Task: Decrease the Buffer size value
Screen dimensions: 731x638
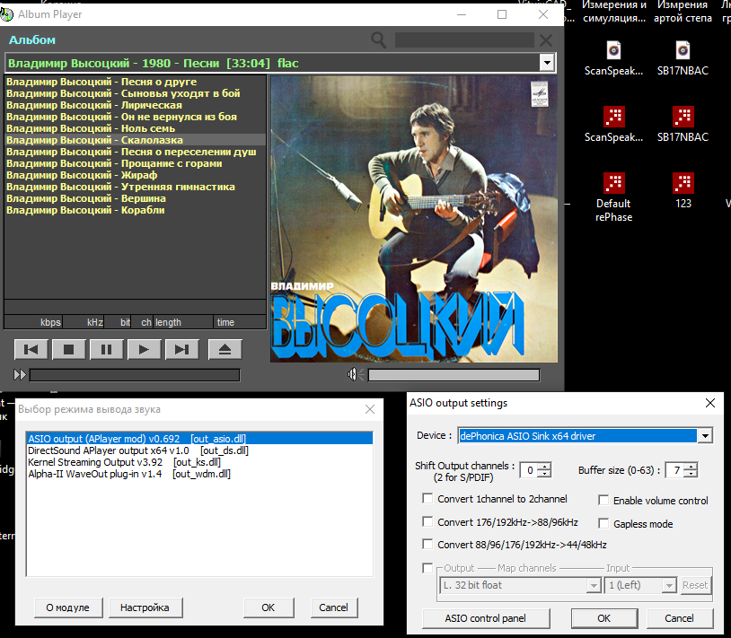Action: click(691, 474)
